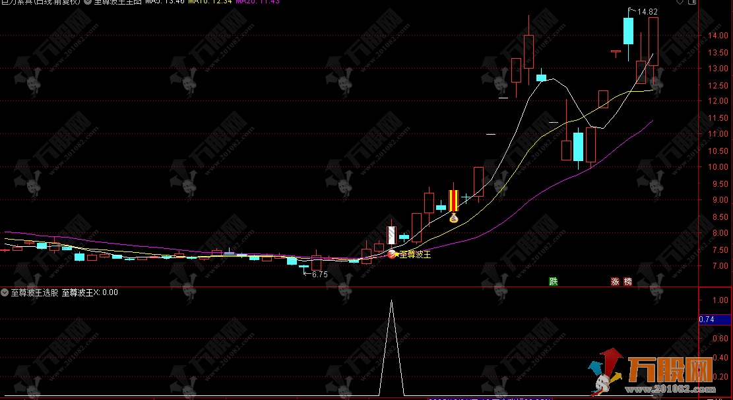This screenshot has width=733, height=400.
Task: Click the 7.00 price axis label
Action: [x=720, y=266]
